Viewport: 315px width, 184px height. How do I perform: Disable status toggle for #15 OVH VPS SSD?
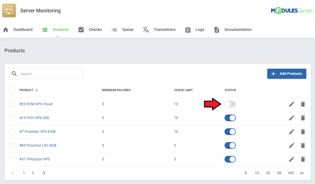tap(230, 118)
